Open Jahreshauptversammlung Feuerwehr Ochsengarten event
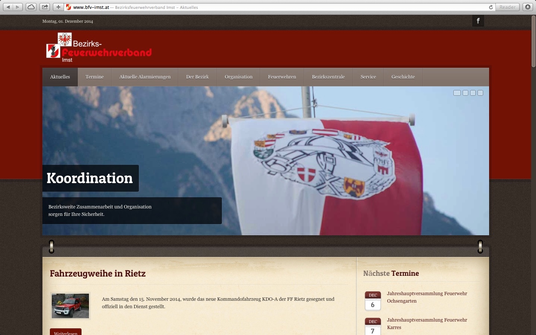 tap(427, 297)
